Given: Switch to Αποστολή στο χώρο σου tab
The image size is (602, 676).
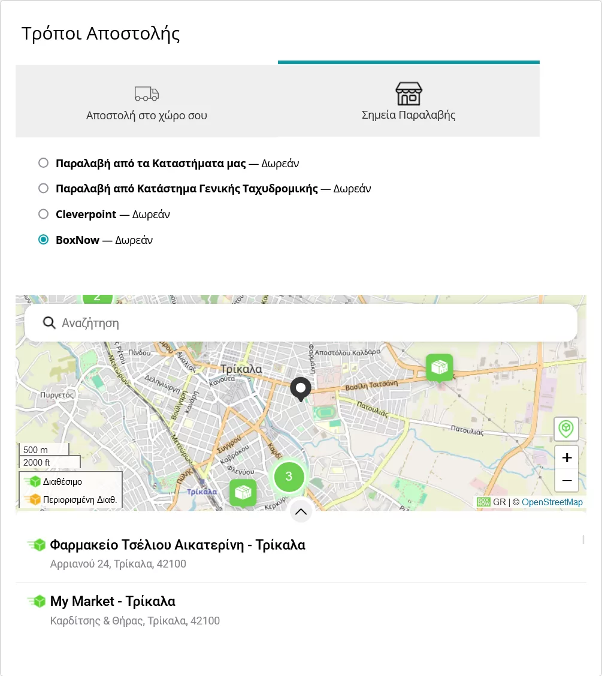Looking at the screenshot, I should pyautogui.click(x=147, y=102).
